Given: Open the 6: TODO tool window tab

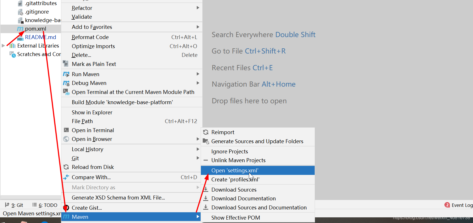Looking at the screenshot, I should pos(45,205).
